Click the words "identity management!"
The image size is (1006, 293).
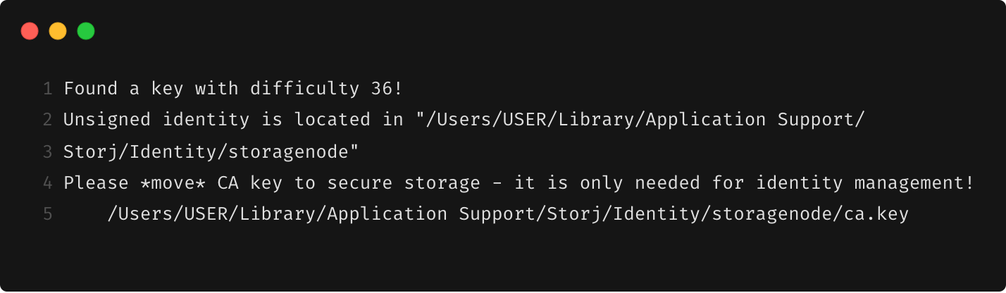pyautogui.click(x=866, y=184)
